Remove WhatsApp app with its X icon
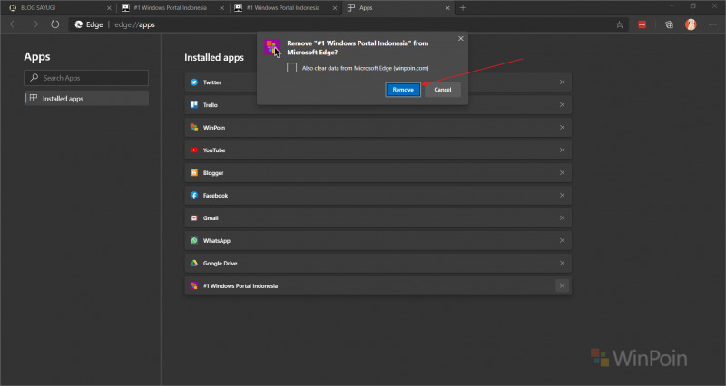 point(562,241)
